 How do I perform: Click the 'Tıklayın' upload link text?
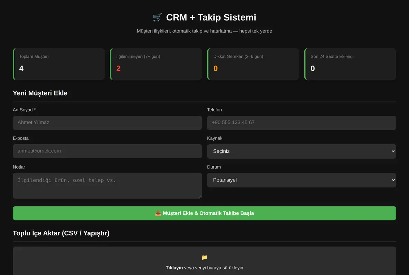(x=174, y=267)
